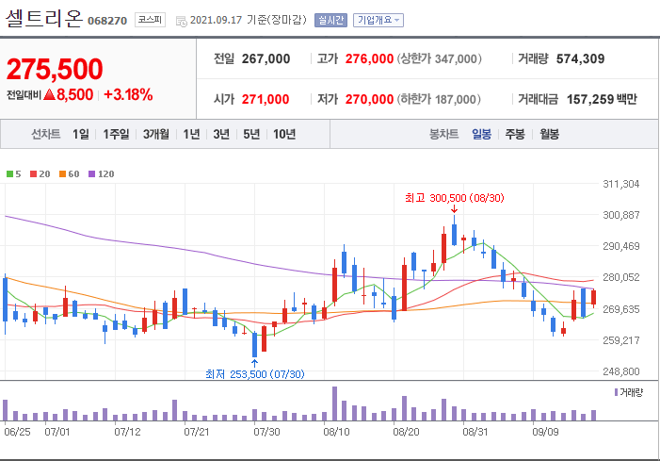Click the red 20-day moving average legend
This screenshot has height=461, width=660.
pyautogui.click(x=40, y=174)
